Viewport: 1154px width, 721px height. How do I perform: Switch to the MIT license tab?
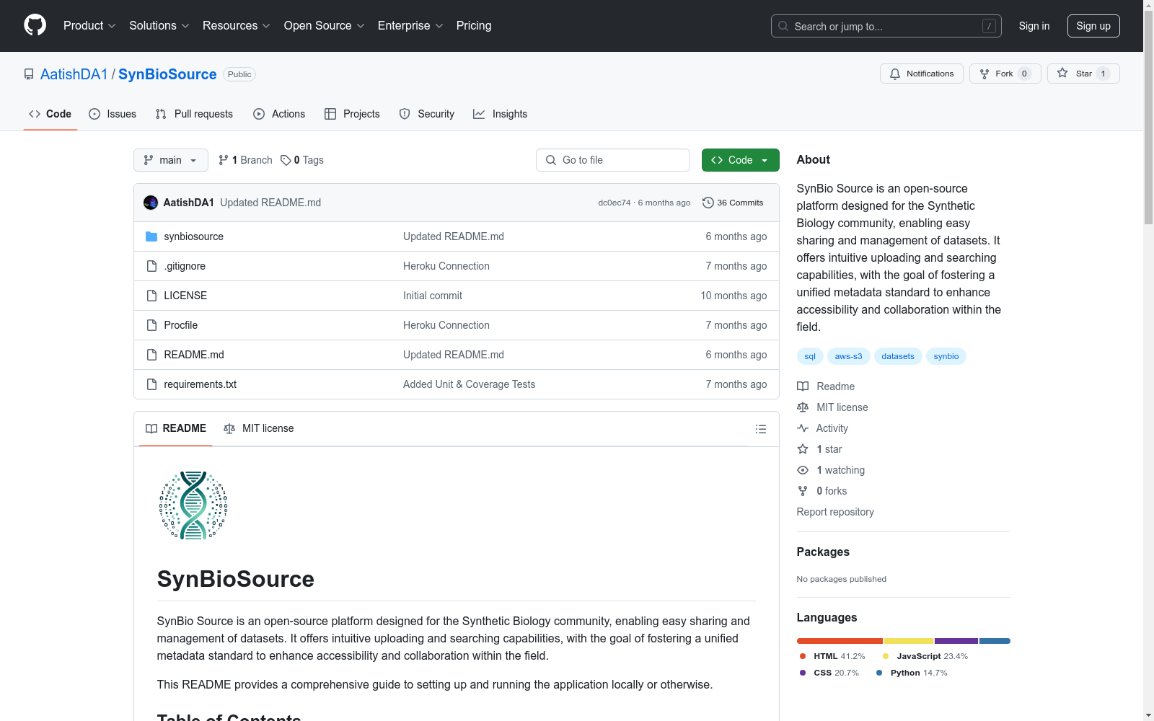[x=259, y=428]
